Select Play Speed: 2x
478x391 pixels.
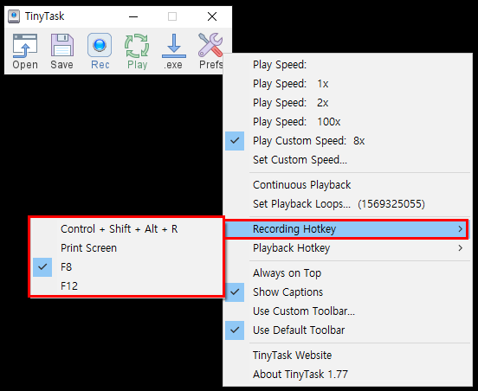tap(347, 103)
